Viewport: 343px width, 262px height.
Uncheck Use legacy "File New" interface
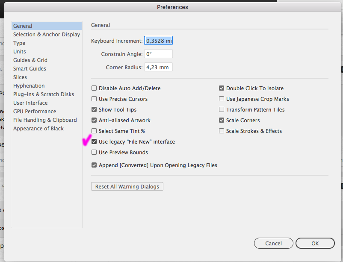coord(94,142)
